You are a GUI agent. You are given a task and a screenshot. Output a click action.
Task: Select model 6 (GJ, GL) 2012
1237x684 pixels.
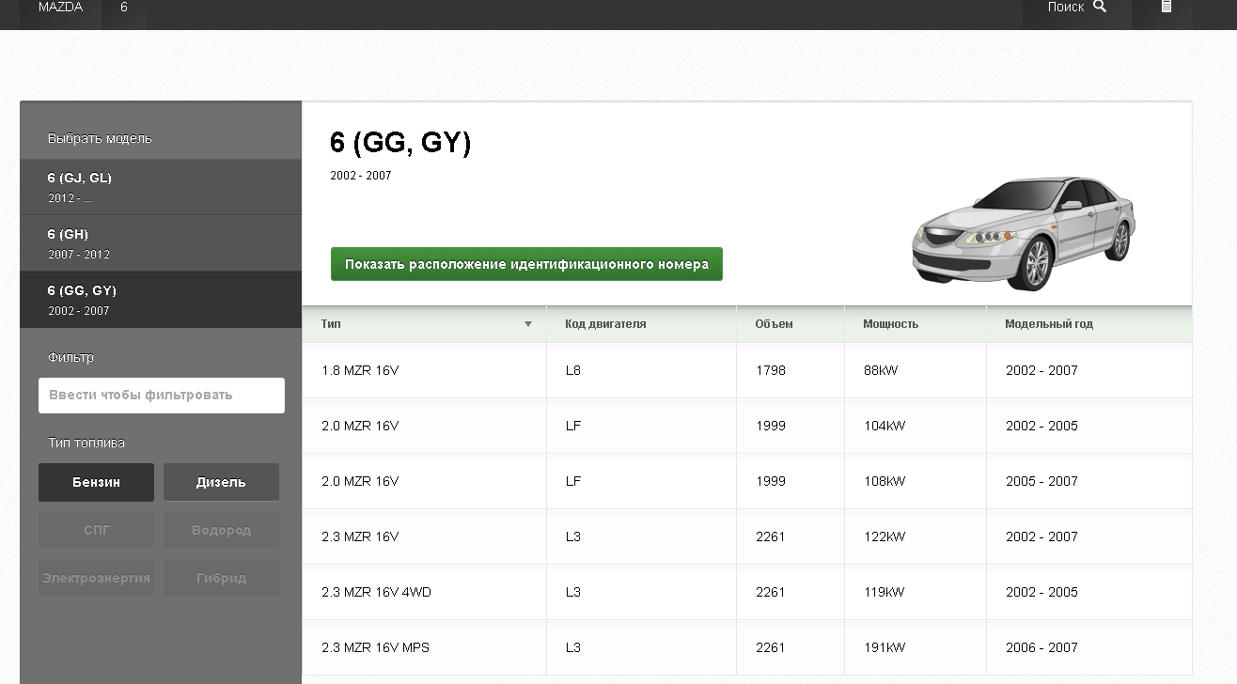coord(161,187)
